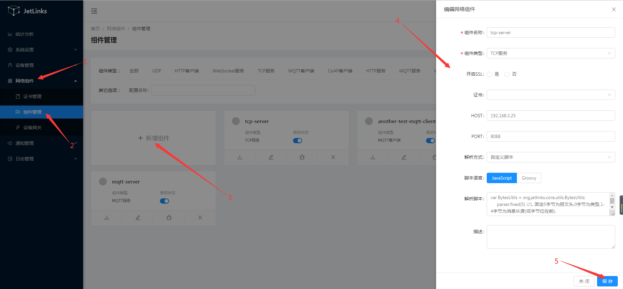Click the scrollbar of the 解析脚本 textarea
Screen dimensions: 623x289
tap(612, 201)
